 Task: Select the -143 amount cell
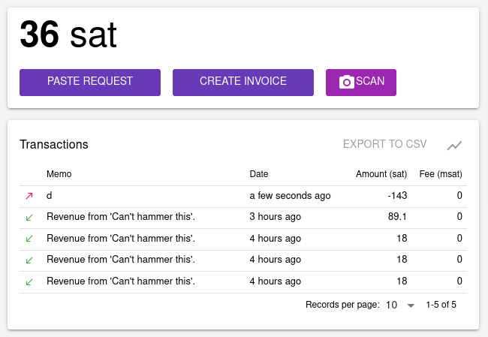click(397, 195)
